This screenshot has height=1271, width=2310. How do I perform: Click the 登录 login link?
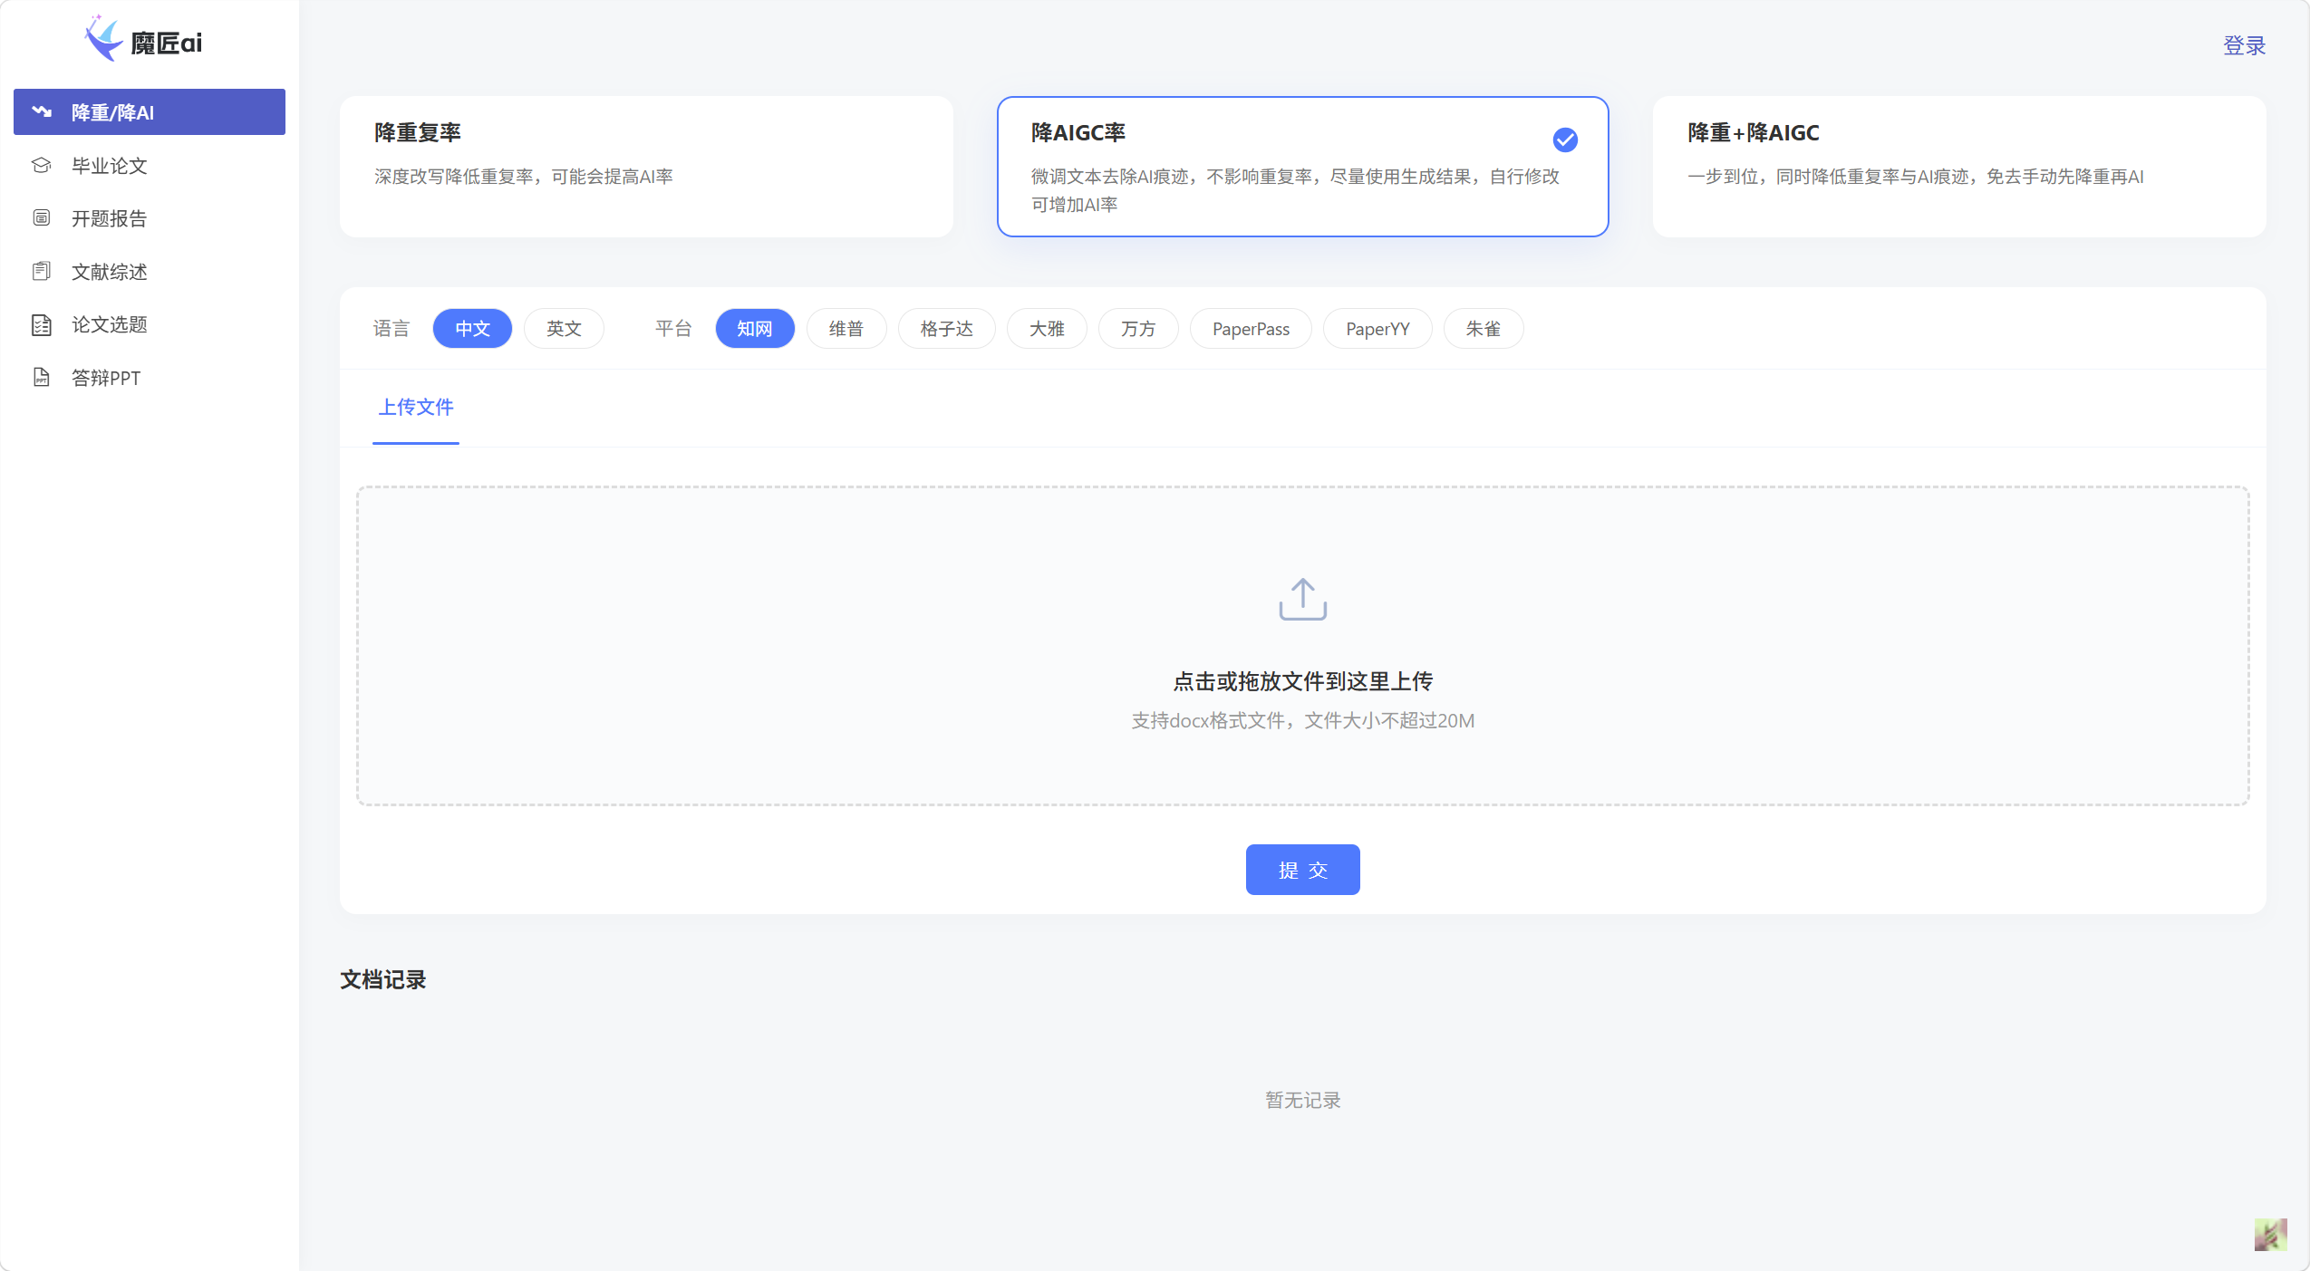pyautogui.click(x=2244, y=45)
